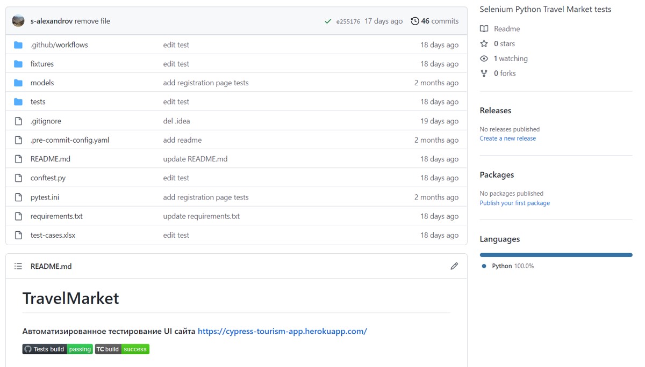View the 0 stars stargazers link

pyautogui.click(x=504, y=44)
